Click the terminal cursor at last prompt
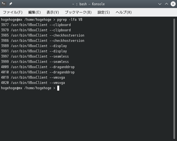The width and height of the screenshot is (177, 141). coord(58,88)
